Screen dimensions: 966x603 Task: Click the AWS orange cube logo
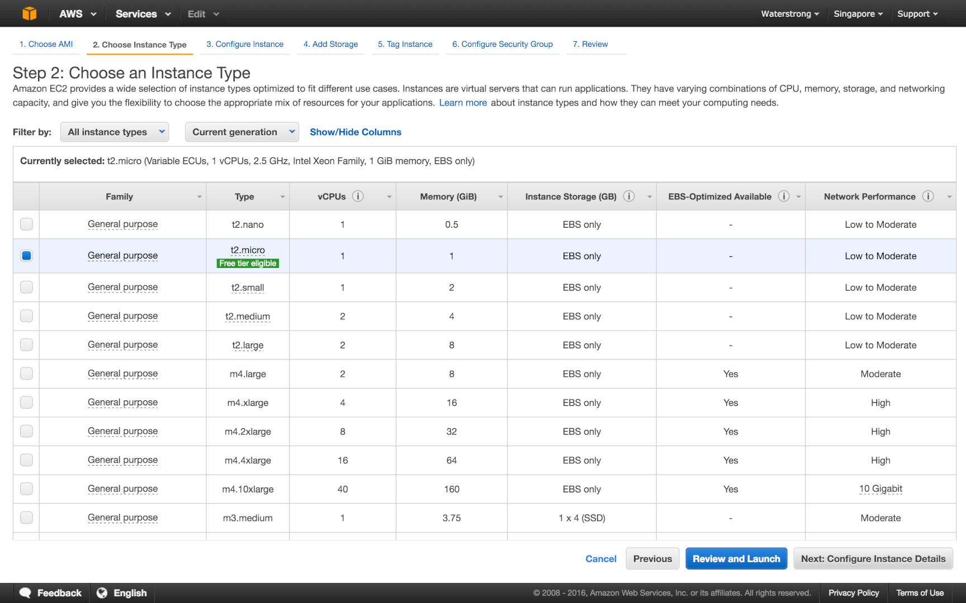tap(29, 13)
